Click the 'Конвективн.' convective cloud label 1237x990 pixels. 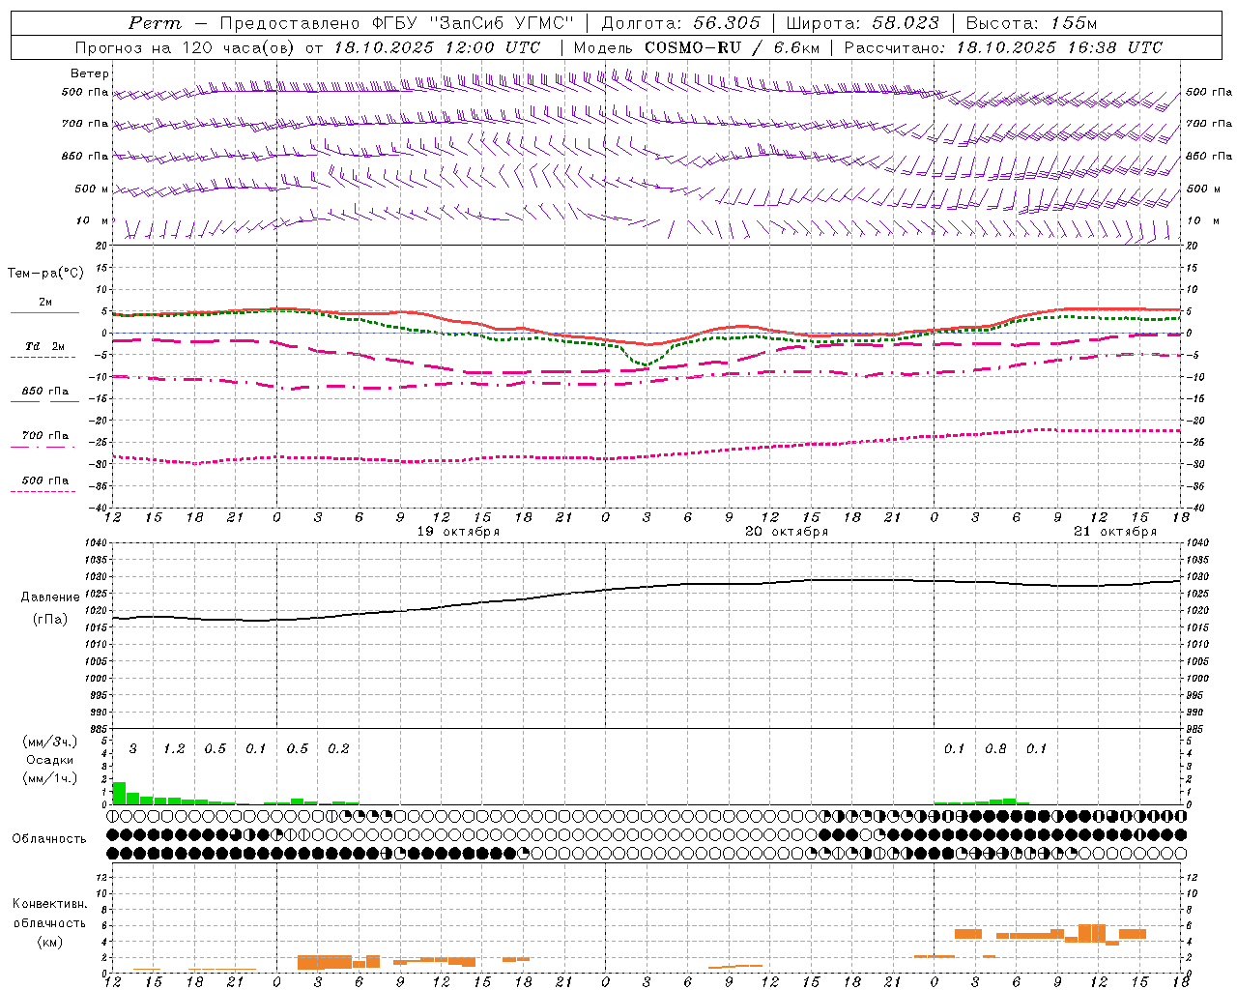(x=49, y=904)
